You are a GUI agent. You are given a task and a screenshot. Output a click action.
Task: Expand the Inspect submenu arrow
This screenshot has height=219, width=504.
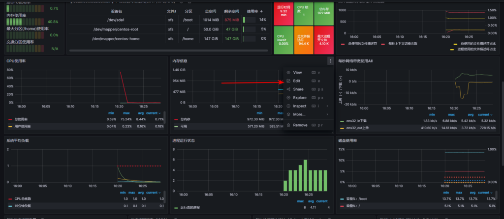pos(327,106)
